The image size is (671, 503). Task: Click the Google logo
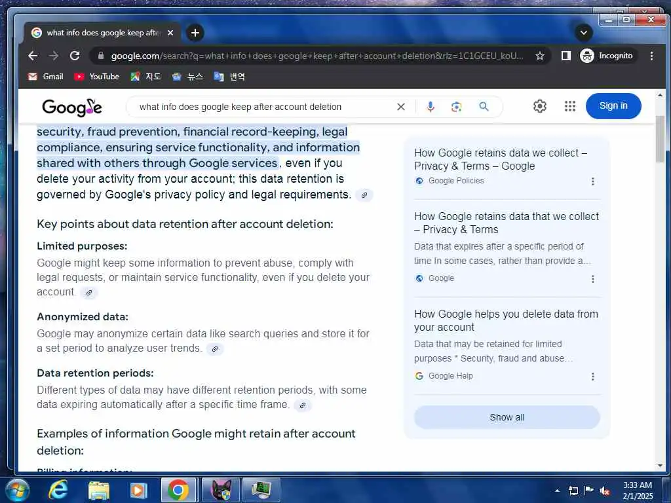(x=72, y=107)
